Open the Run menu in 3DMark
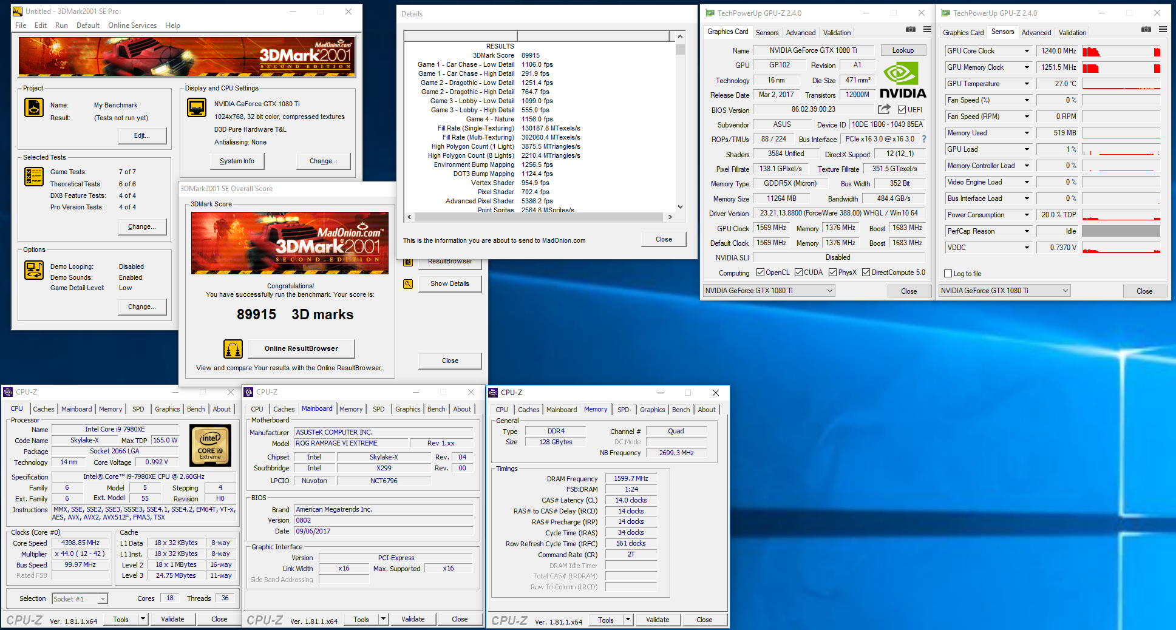This screenshot has height=630, width=1176. click(61, 25)
